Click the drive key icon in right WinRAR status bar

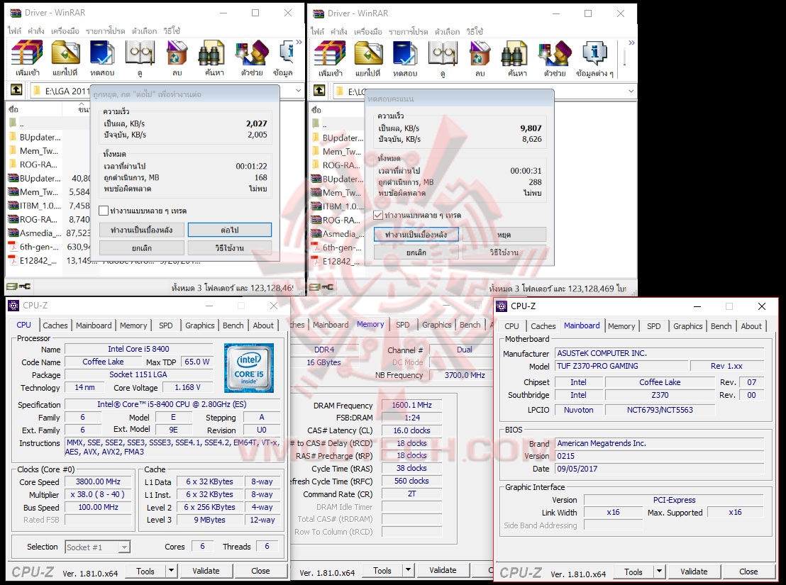pyautogui.click(x=321, y=287)
